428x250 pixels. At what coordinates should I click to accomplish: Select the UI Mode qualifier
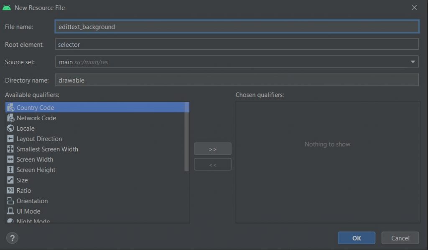(95, 211)
